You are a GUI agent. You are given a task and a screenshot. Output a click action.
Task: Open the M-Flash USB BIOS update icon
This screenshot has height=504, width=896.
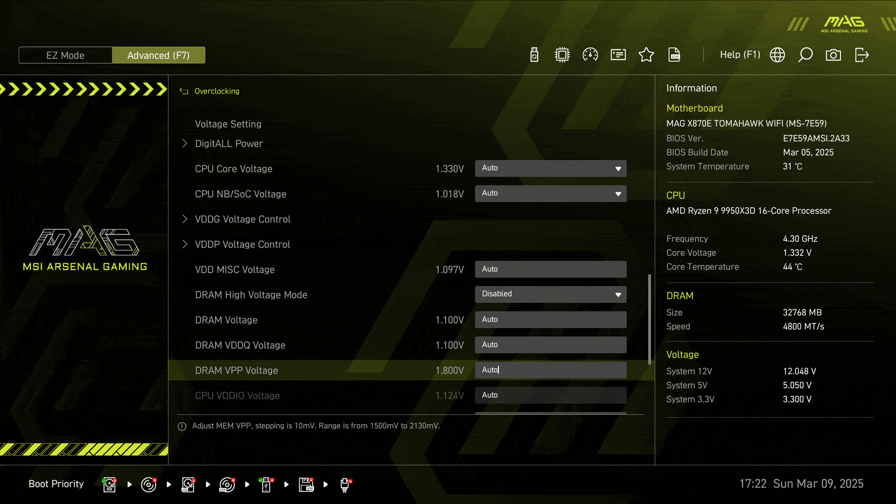[x=534, y=55]
